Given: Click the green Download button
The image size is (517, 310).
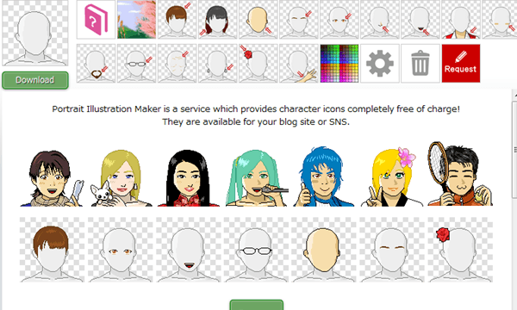Looking at the screenshot, I should pyautogui.click(x=35, y=80).
